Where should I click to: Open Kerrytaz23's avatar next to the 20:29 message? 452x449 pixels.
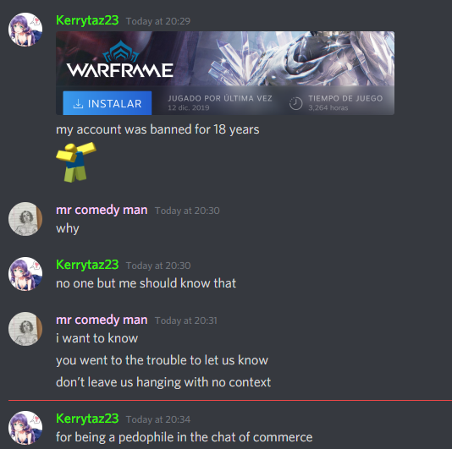[25, 30]
